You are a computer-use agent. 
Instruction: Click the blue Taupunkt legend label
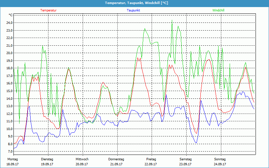tap(133, 10)
